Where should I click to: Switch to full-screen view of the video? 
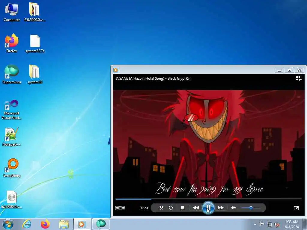tap(296, 208)
